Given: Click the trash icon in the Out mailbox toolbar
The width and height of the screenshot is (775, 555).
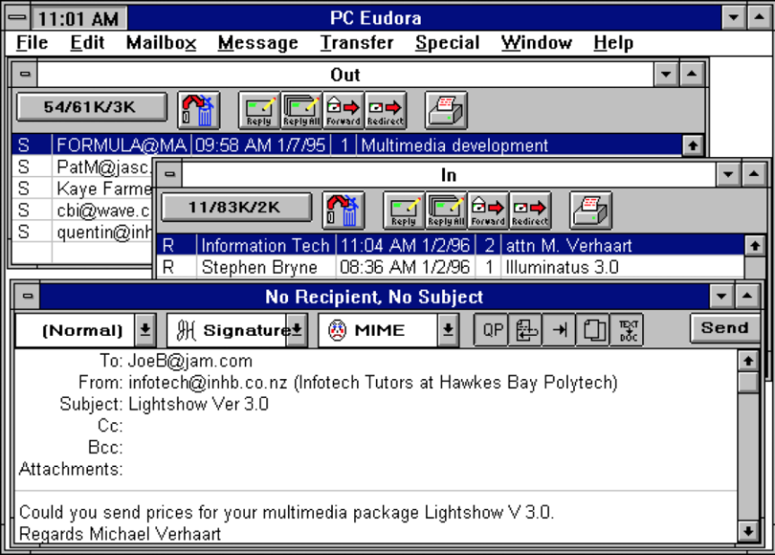Looking at the screenshot, I should [199, 110].
